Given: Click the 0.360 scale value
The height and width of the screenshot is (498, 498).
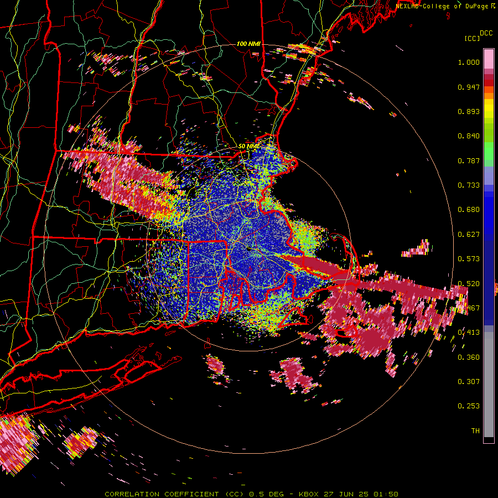Looking at the screenshot, I should [x=469, y=357].
